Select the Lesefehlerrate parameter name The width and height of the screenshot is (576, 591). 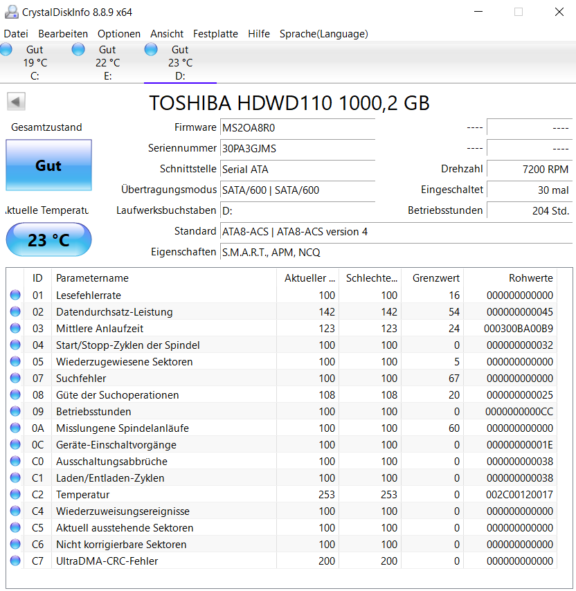[x=89, y=295]
